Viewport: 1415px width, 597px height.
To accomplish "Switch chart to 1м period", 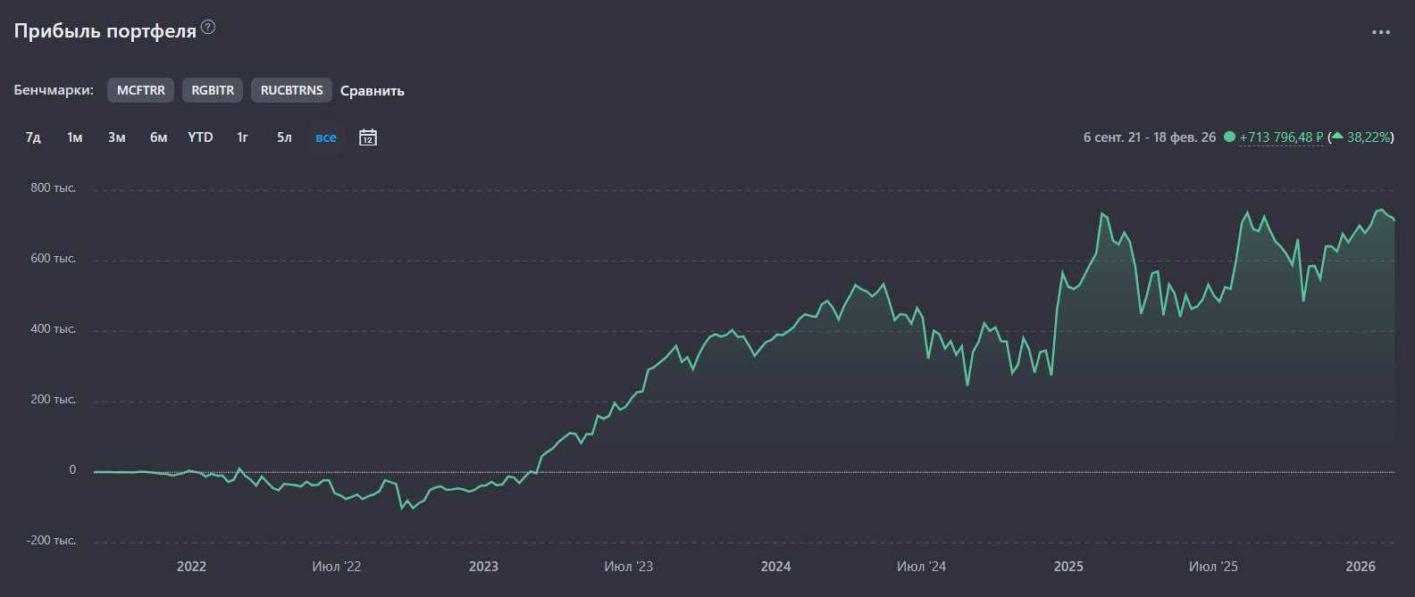I will click(75, 137).
